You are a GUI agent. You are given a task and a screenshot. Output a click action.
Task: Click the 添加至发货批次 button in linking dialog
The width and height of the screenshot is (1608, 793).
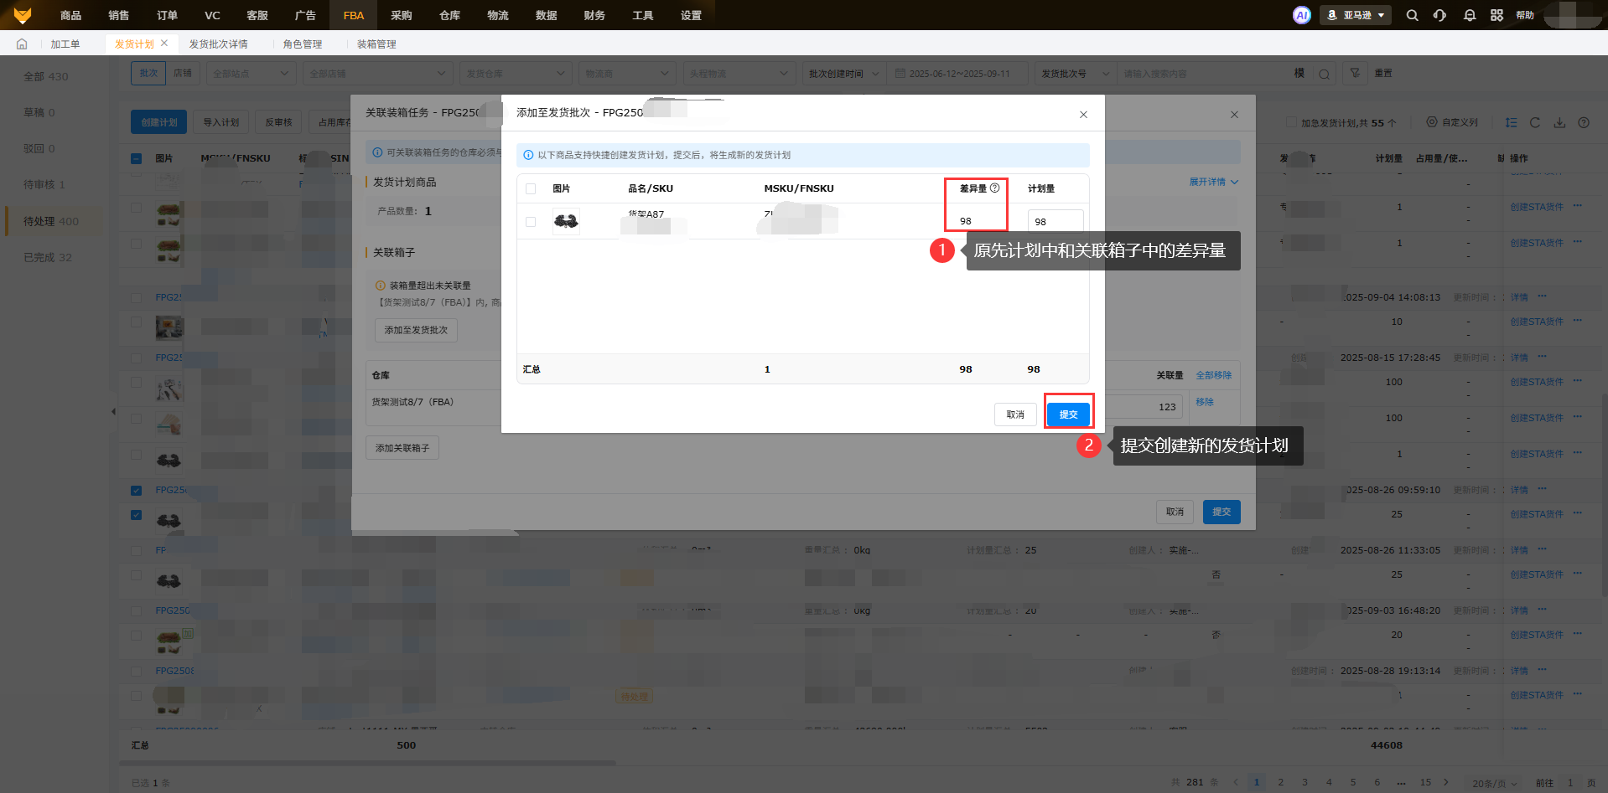[x=416, y=330]
